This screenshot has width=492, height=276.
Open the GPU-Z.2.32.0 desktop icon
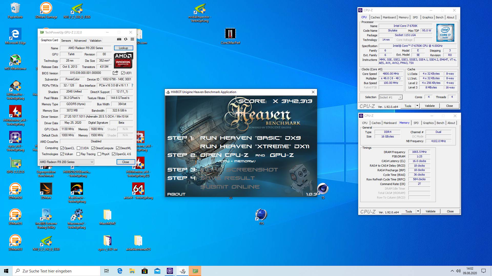(15, 165)
